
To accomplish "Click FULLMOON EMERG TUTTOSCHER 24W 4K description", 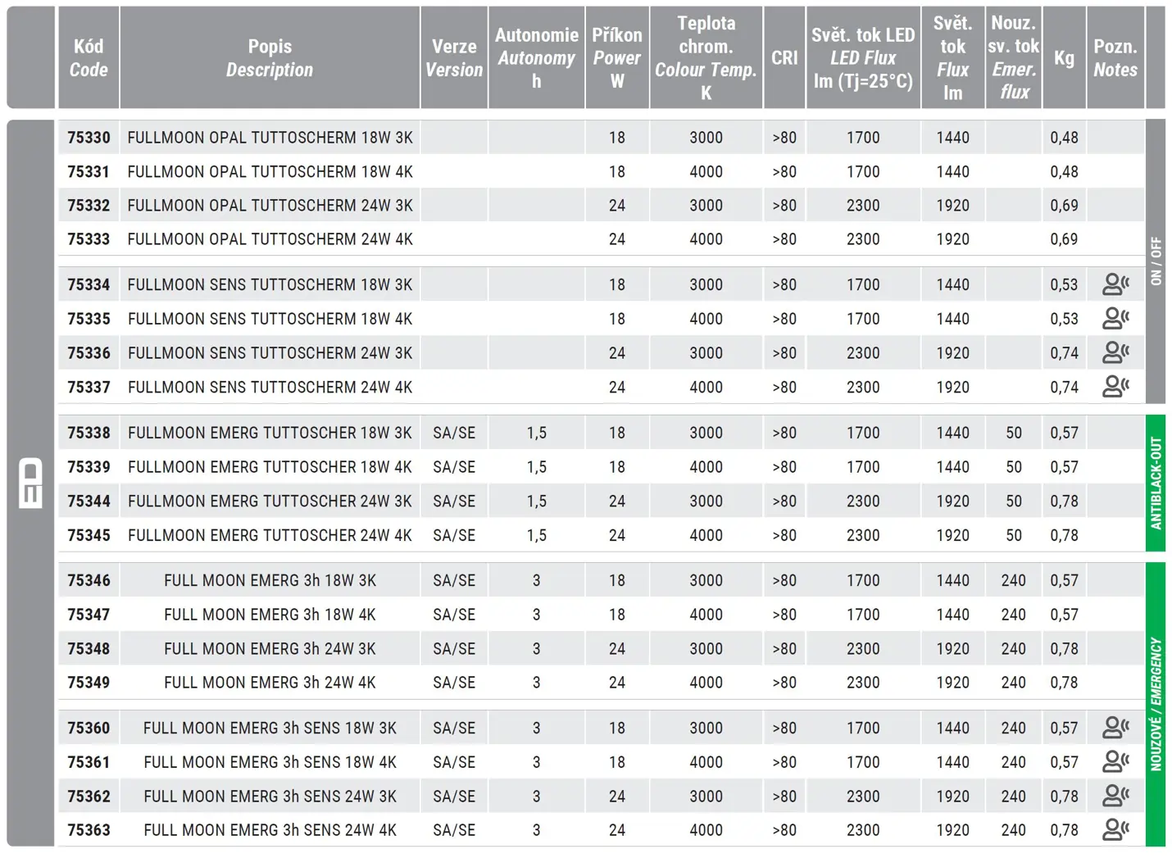I will point(270,535).
